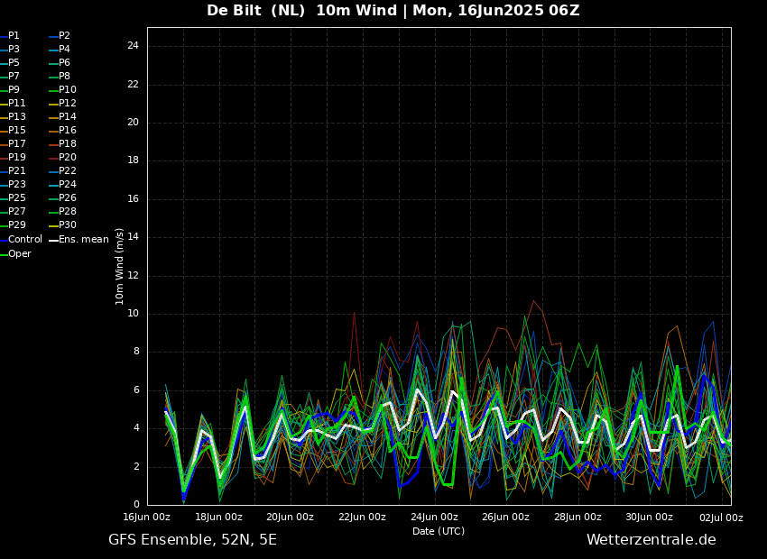Click the 28Jun 00z date tick label
The width and height of the screenshot is (767, 559).
(578, 518)
